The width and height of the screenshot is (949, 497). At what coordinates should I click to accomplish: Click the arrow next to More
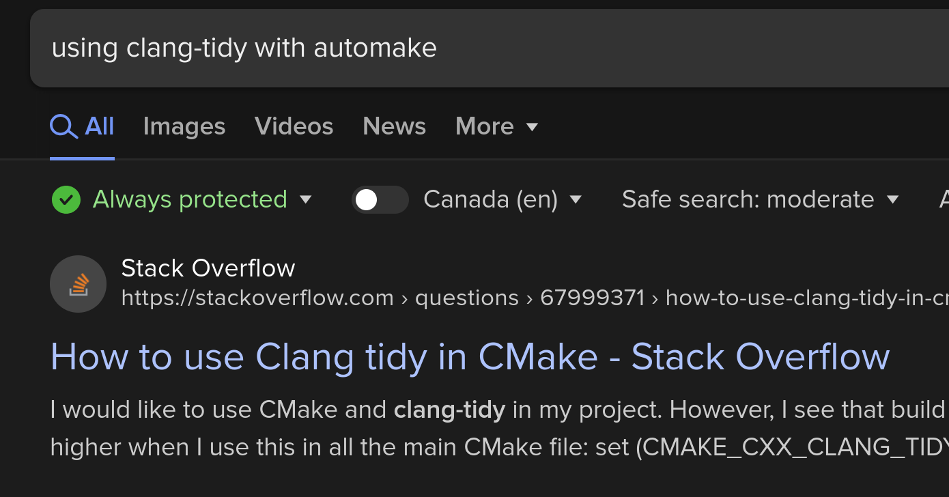pyautogui.click(x=533, y=126)
